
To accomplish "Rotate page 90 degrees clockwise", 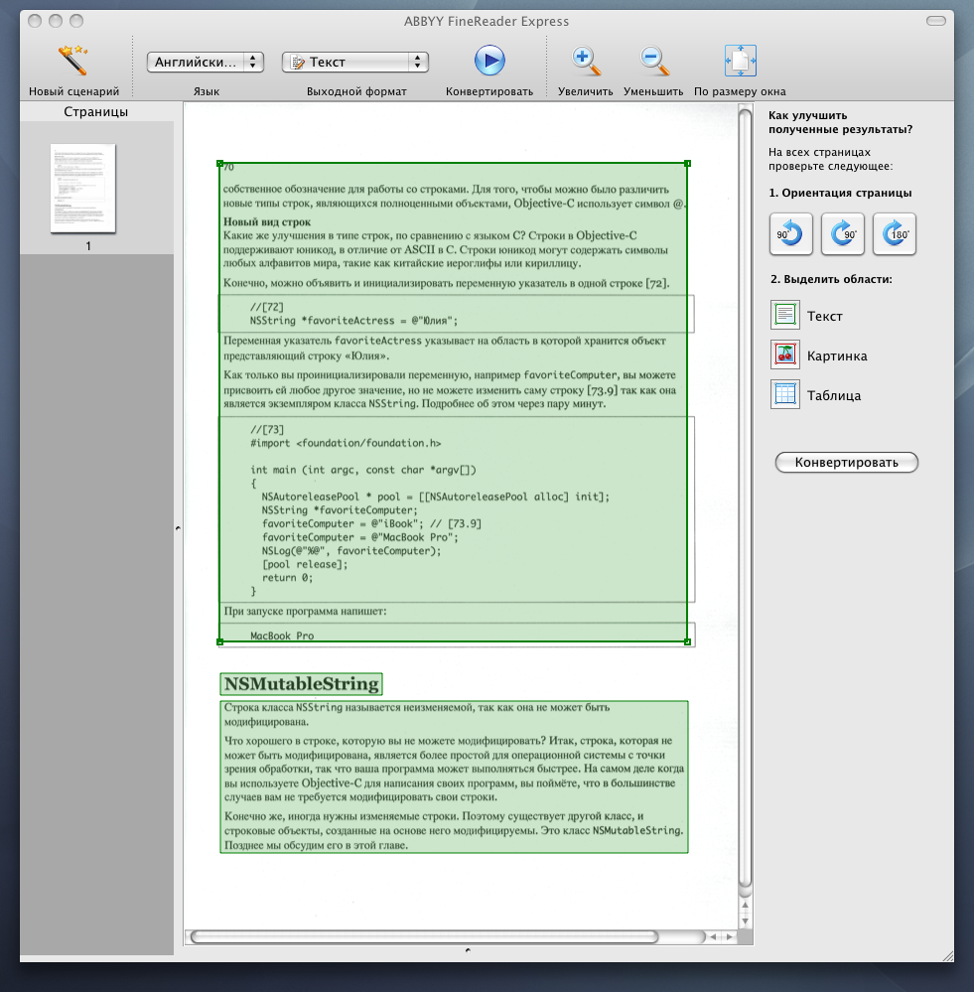I will point(843,234).
